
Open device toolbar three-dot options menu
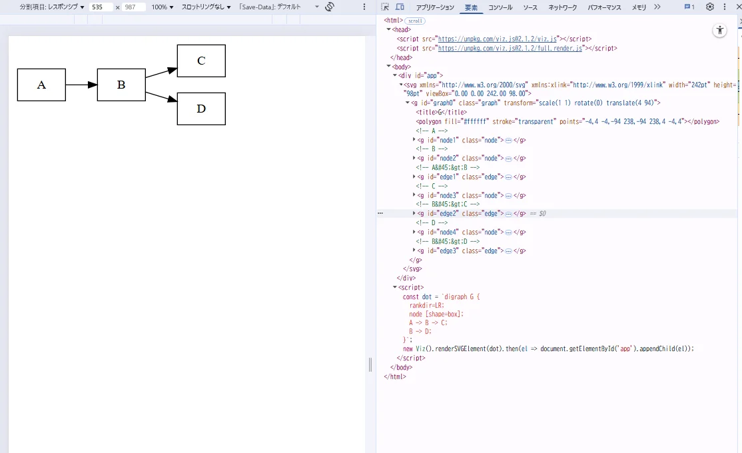tap(364, 7)
